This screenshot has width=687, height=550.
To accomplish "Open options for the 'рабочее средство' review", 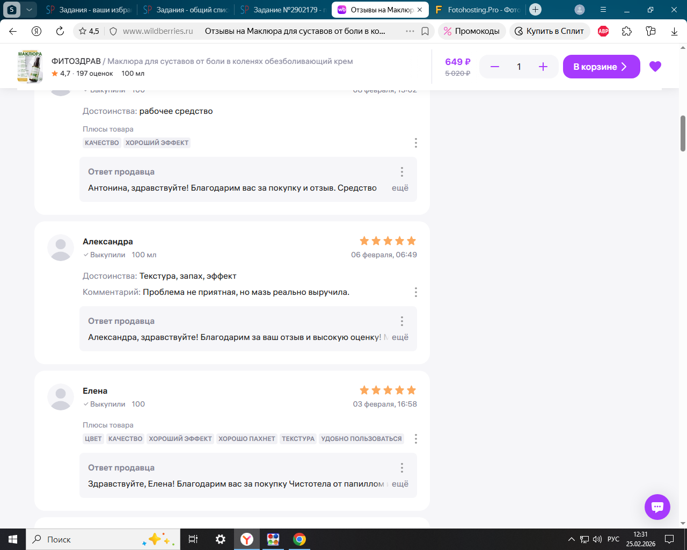I will [416, 143].
